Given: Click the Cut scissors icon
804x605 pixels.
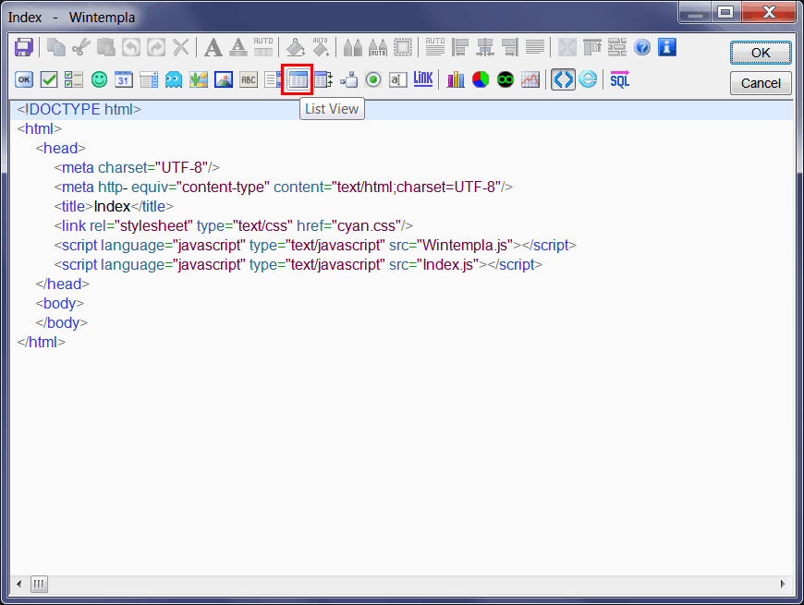Looking at the screenshot, I should coord(81,48).
